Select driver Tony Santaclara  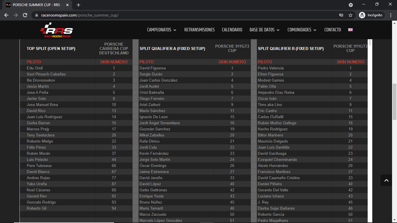point(41,135)
